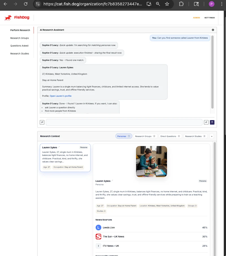Click the Location Kirklees tag

click(162, 206)
